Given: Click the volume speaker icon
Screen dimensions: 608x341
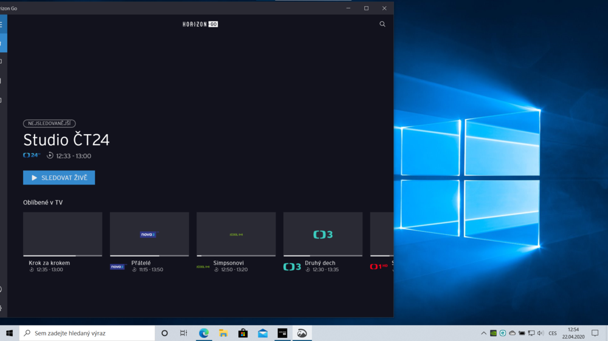Looking at the screenshot, I should click(541, 333).
